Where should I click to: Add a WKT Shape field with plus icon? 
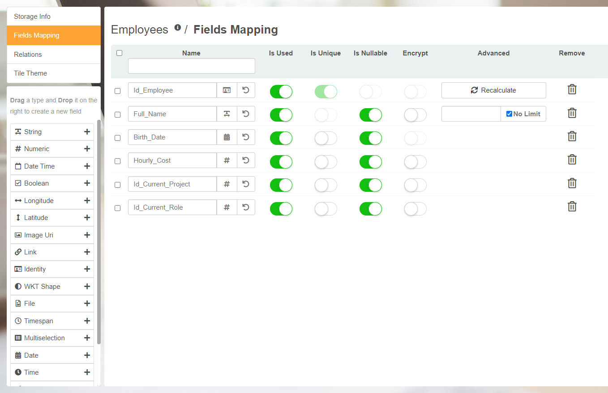click(87, 287)
